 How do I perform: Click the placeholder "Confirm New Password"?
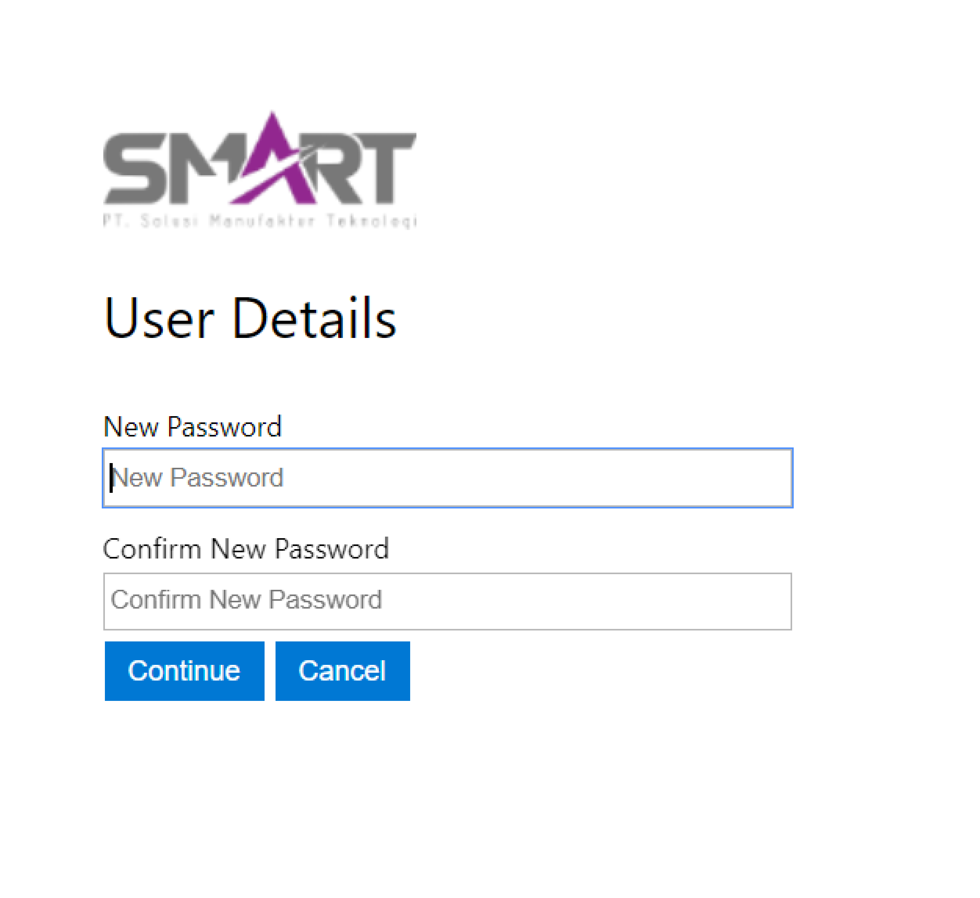point(246,600)
